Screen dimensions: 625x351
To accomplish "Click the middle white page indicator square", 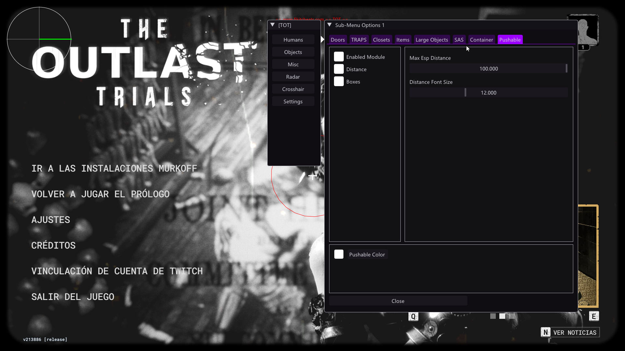I will [502, 316].
